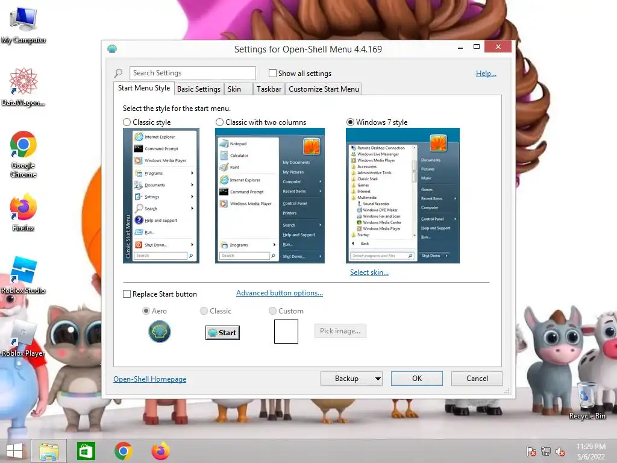Image resolution: width=617 pixels, height=463 pixels.
Task: Click the Windows Start button on taskbar
Action: tap(15, 451)
